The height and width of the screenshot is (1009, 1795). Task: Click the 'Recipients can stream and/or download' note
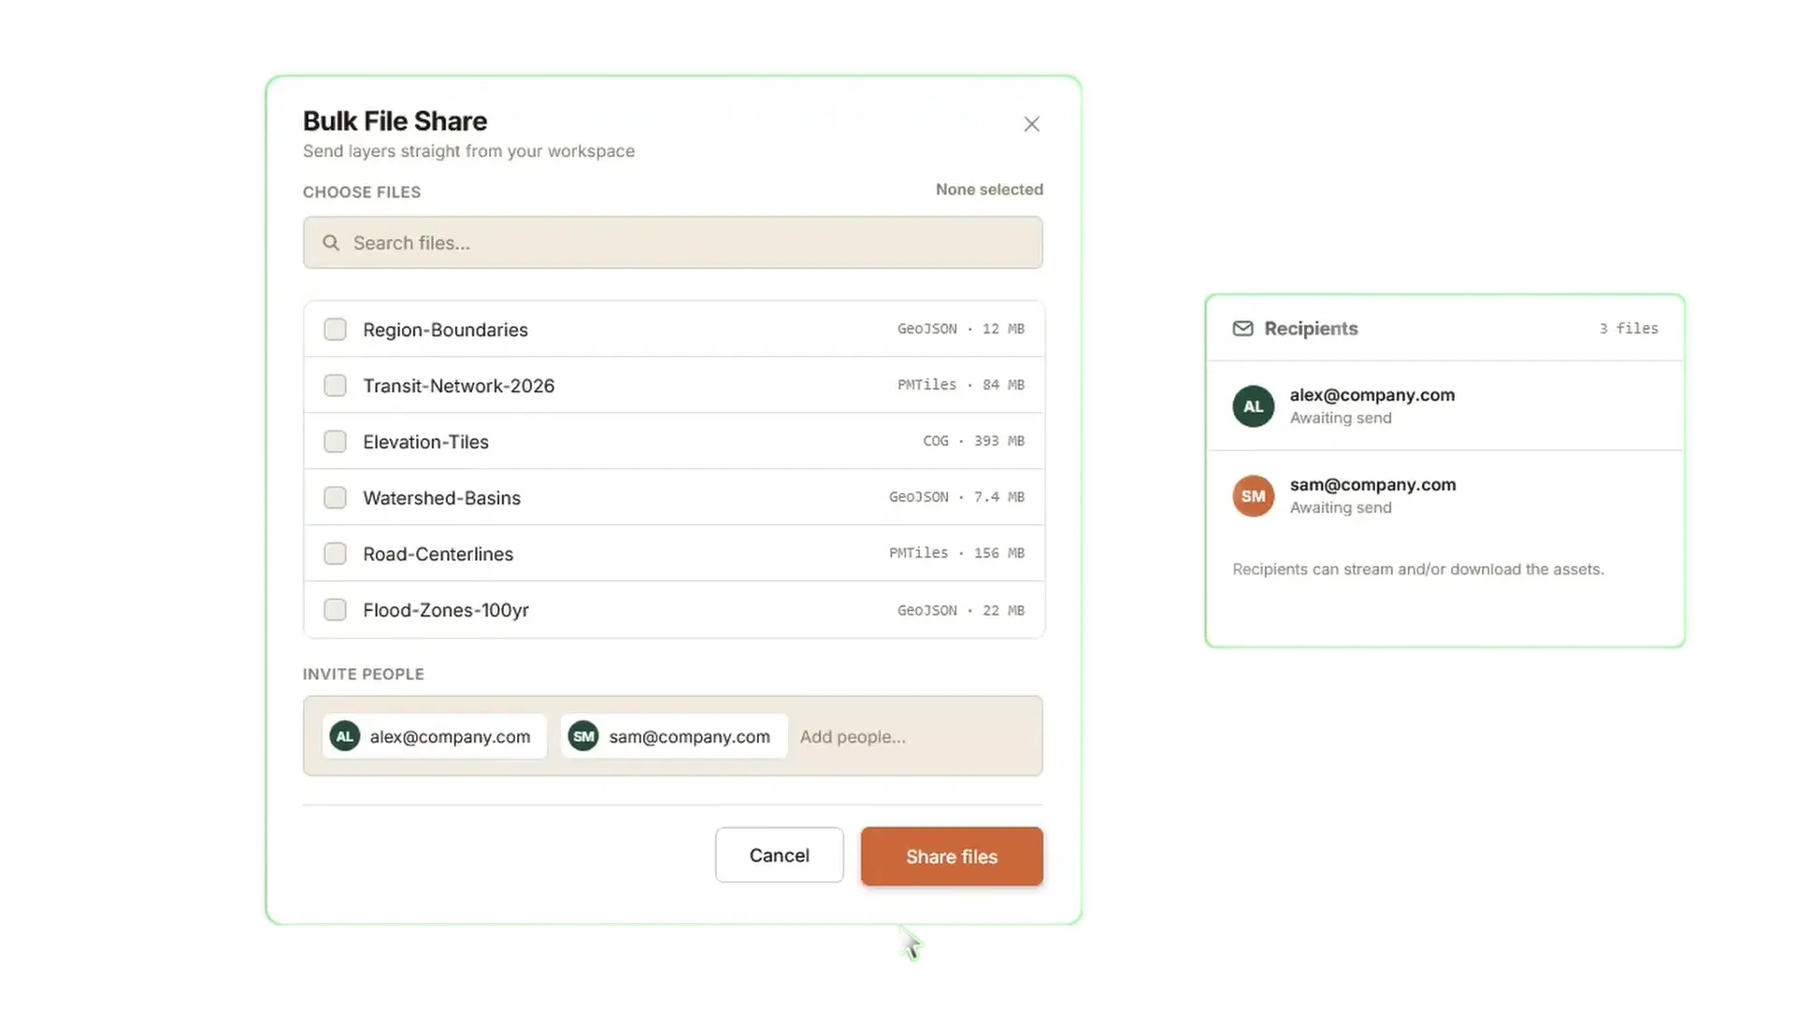point(1418,569)
